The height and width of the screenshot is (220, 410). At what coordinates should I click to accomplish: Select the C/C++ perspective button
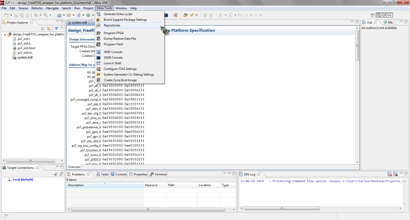(384, 15)
